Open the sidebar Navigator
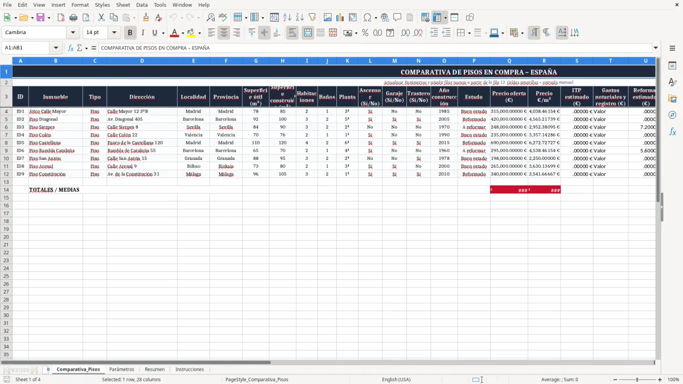The height and width of the screenshot is (384, 683). pyautogui.click(x=672, y=115)
